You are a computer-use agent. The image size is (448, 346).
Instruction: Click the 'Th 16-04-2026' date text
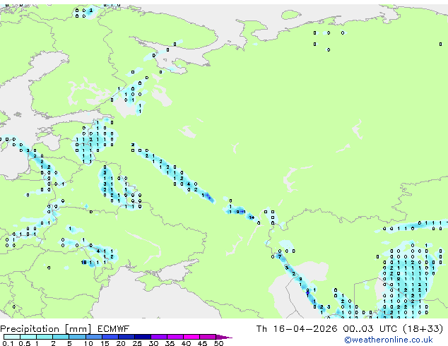pyautogui.click(x=297, y=329)
